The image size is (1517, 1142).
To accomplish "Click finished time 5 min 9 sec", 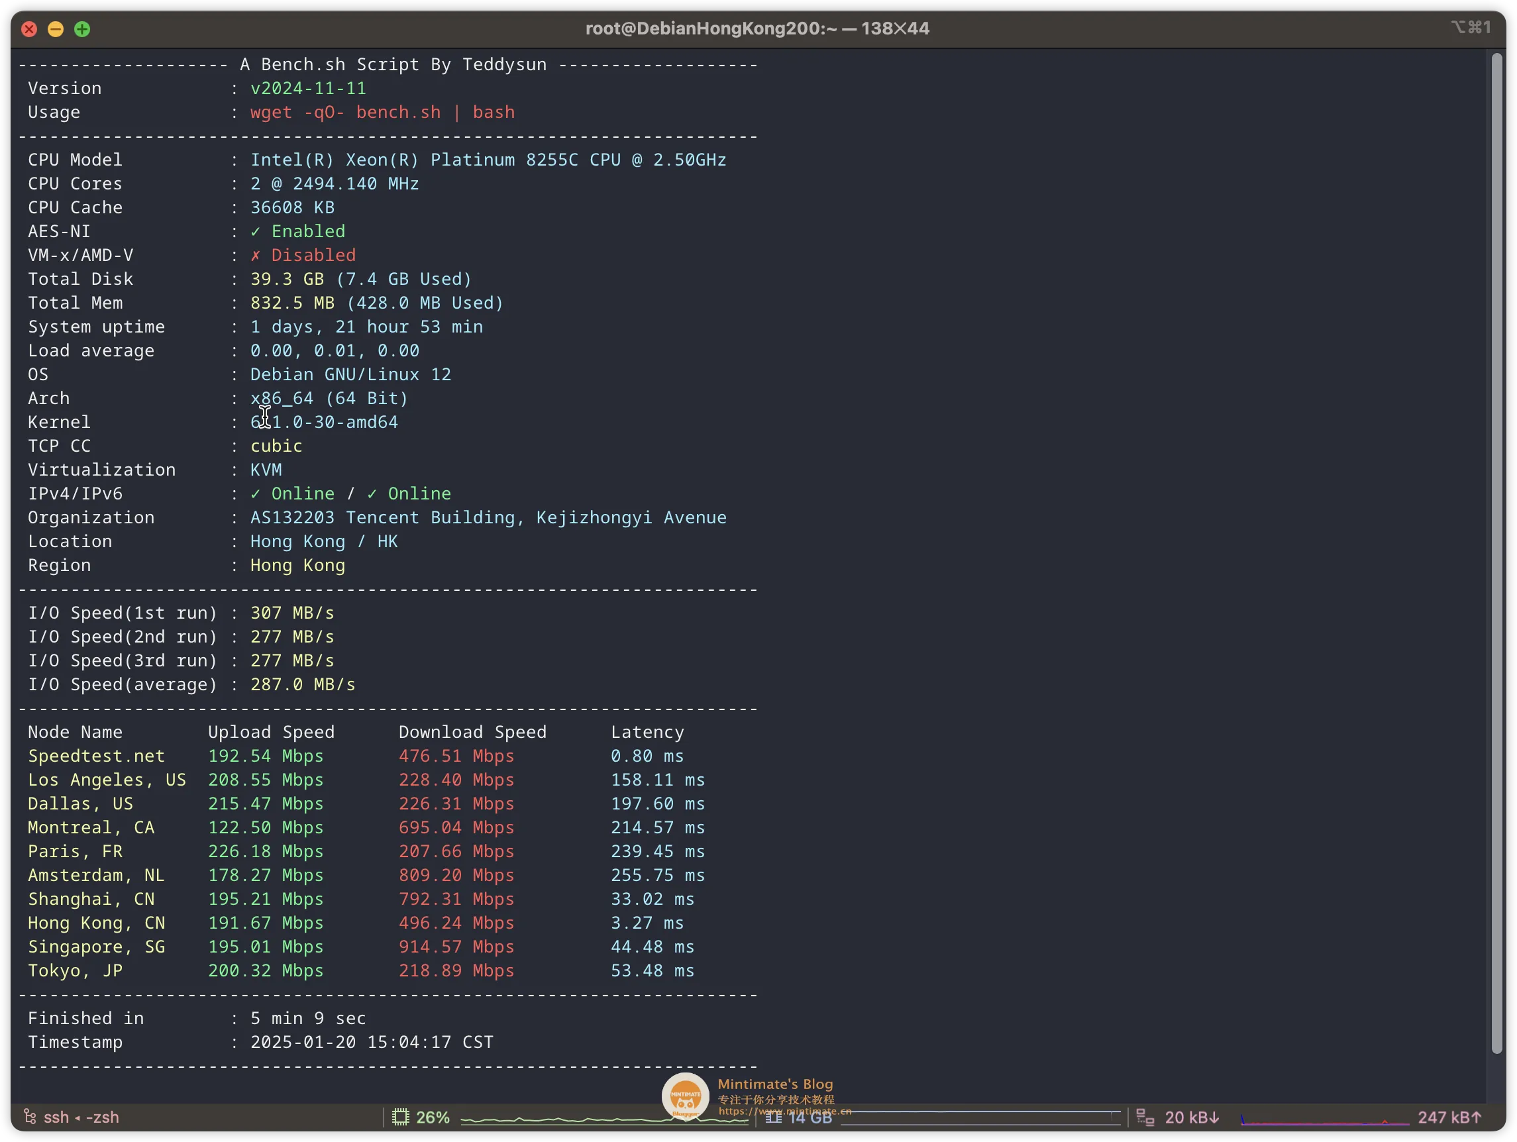I will click(x=308, y=1019).
